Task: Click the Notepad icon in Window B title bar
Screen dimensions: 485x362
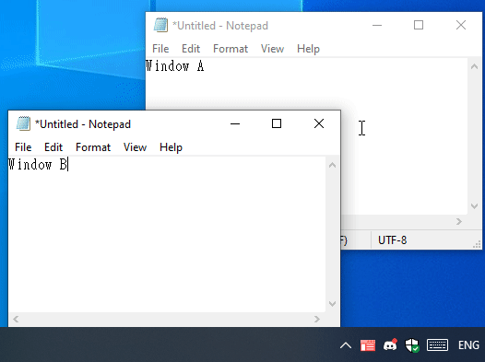Action: (x=23, y=123)
